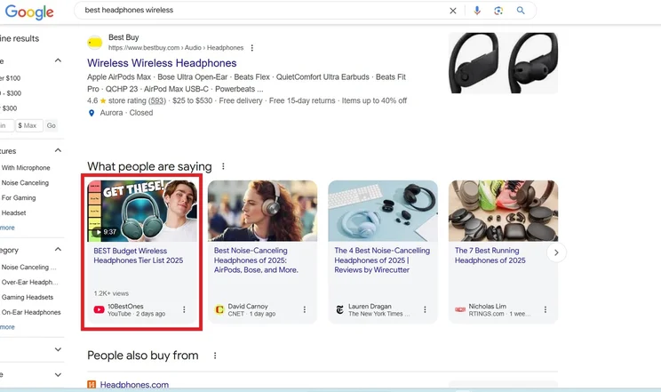View RTINGS running headphones thumbnail

pyautogui.click(x=504, y=211)
